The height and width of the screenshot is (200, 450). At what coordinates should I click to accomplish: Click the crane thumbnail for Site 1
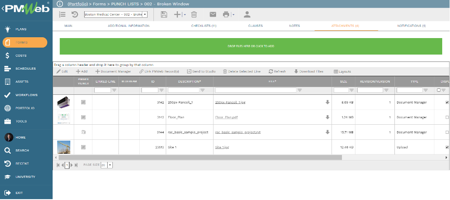63,147
